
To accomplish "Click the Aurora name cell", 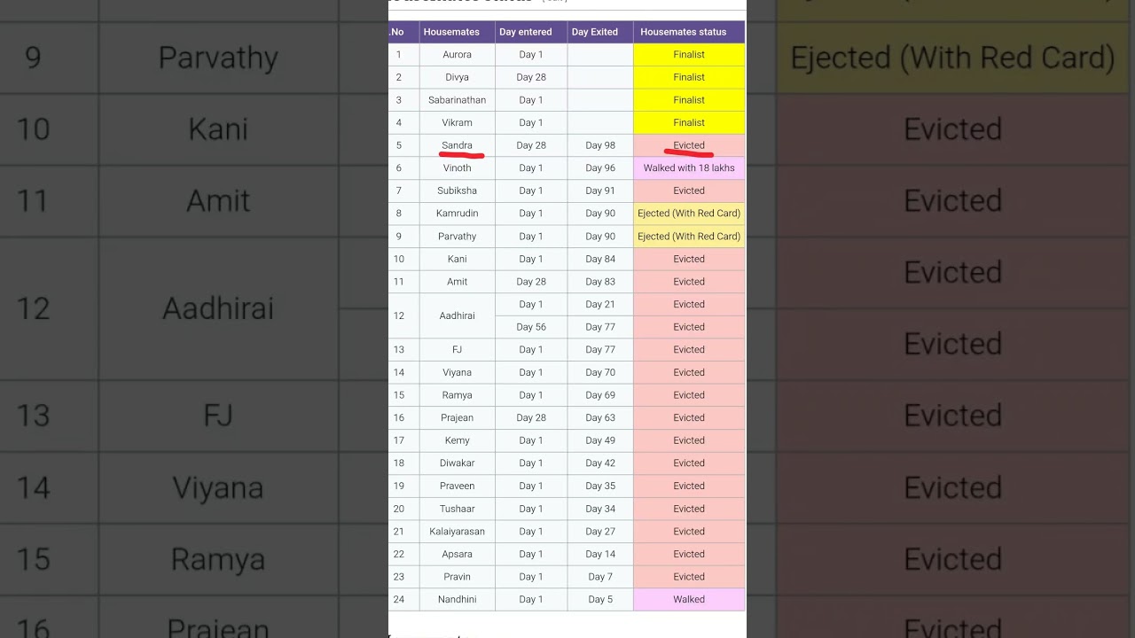I will [x=457, y=55].
